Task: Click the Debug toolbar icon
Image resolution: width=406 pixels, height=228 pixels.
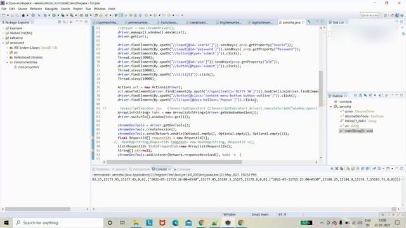Action: pos(45,15)
